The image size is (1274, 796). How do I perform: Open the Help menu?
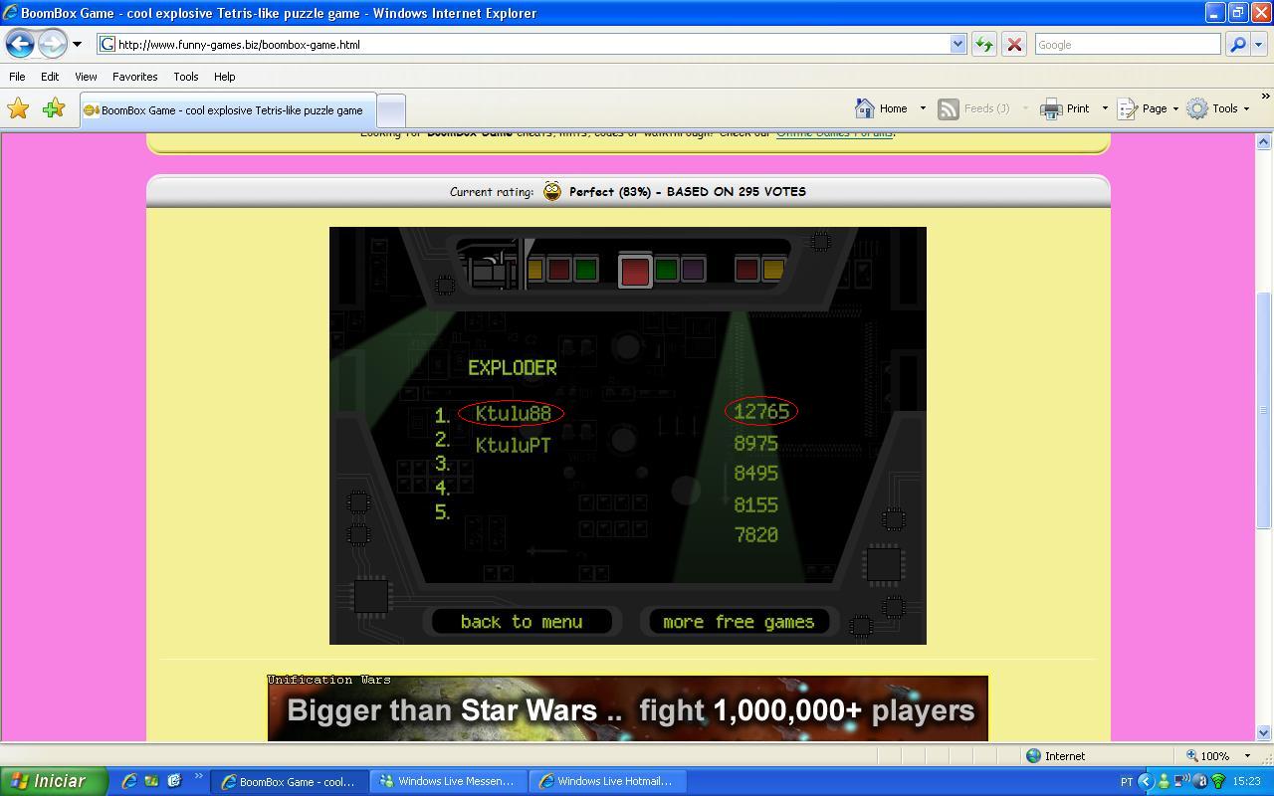(225, 77)
